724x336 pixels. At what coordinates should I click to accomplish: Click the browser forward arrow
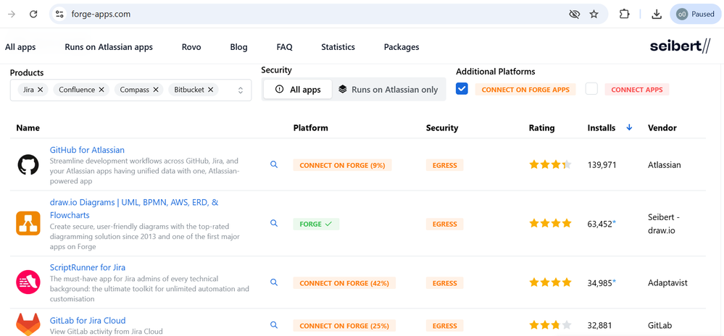12,14
